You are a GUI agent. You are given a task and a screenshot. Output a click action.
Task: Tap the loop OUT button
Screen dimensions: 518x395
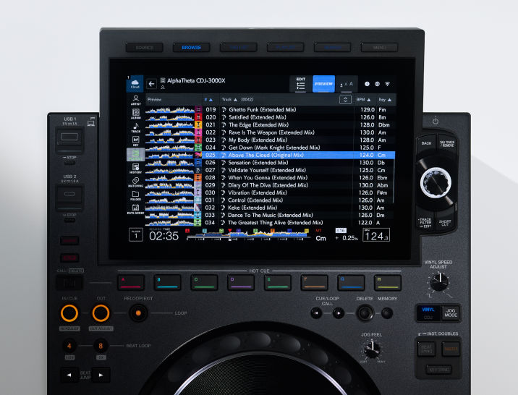(x=101, y=313)
